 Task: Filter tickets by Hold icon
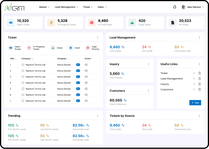click(71, 48)
